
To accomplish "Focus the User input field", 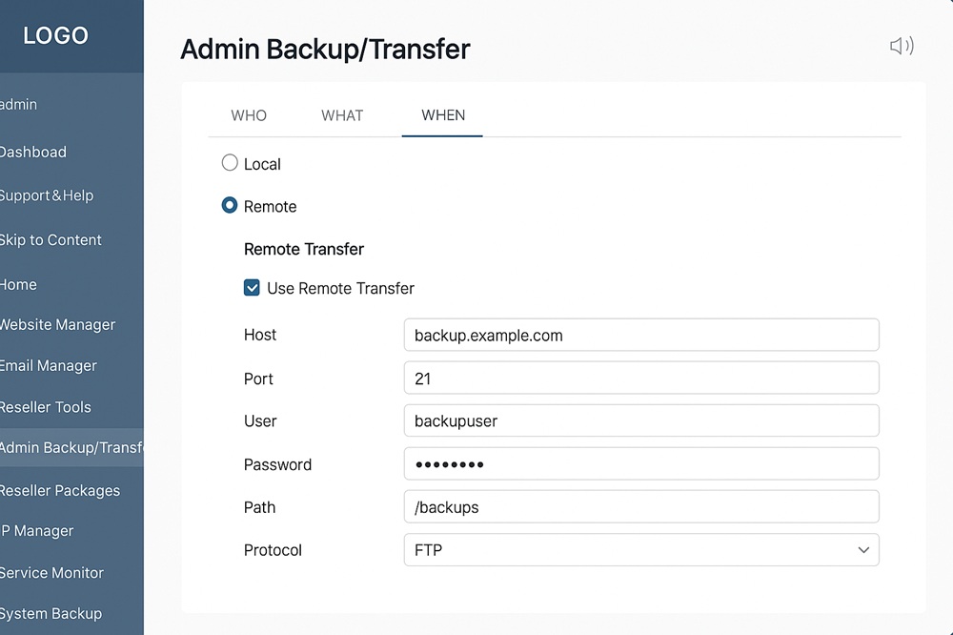I will pos(640,420).
